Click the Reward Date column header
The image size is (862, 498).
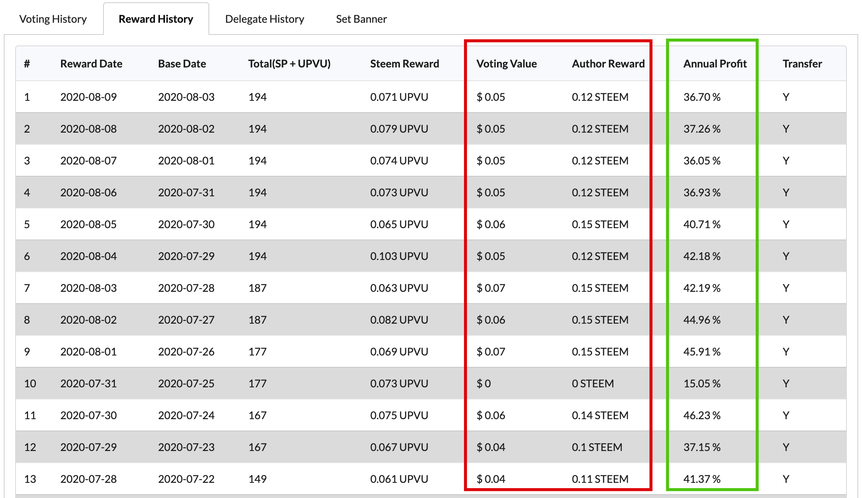pyautogui.click(x=91, y=64)
